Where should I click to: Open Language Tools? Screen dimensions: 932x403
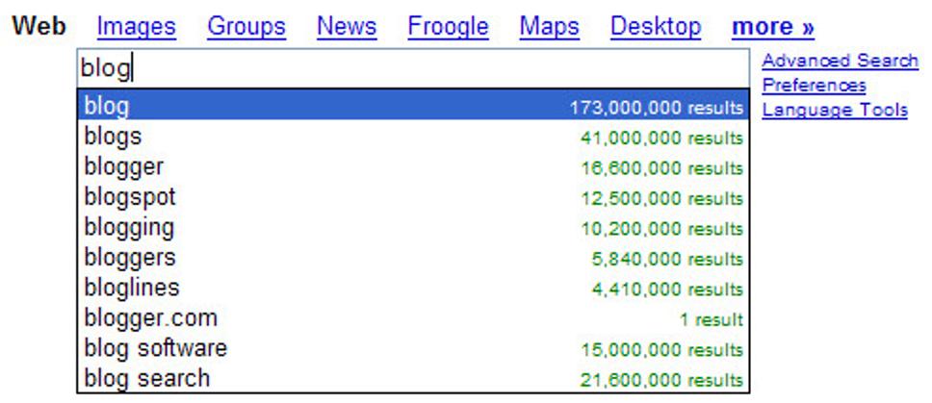tap(835, 110)
